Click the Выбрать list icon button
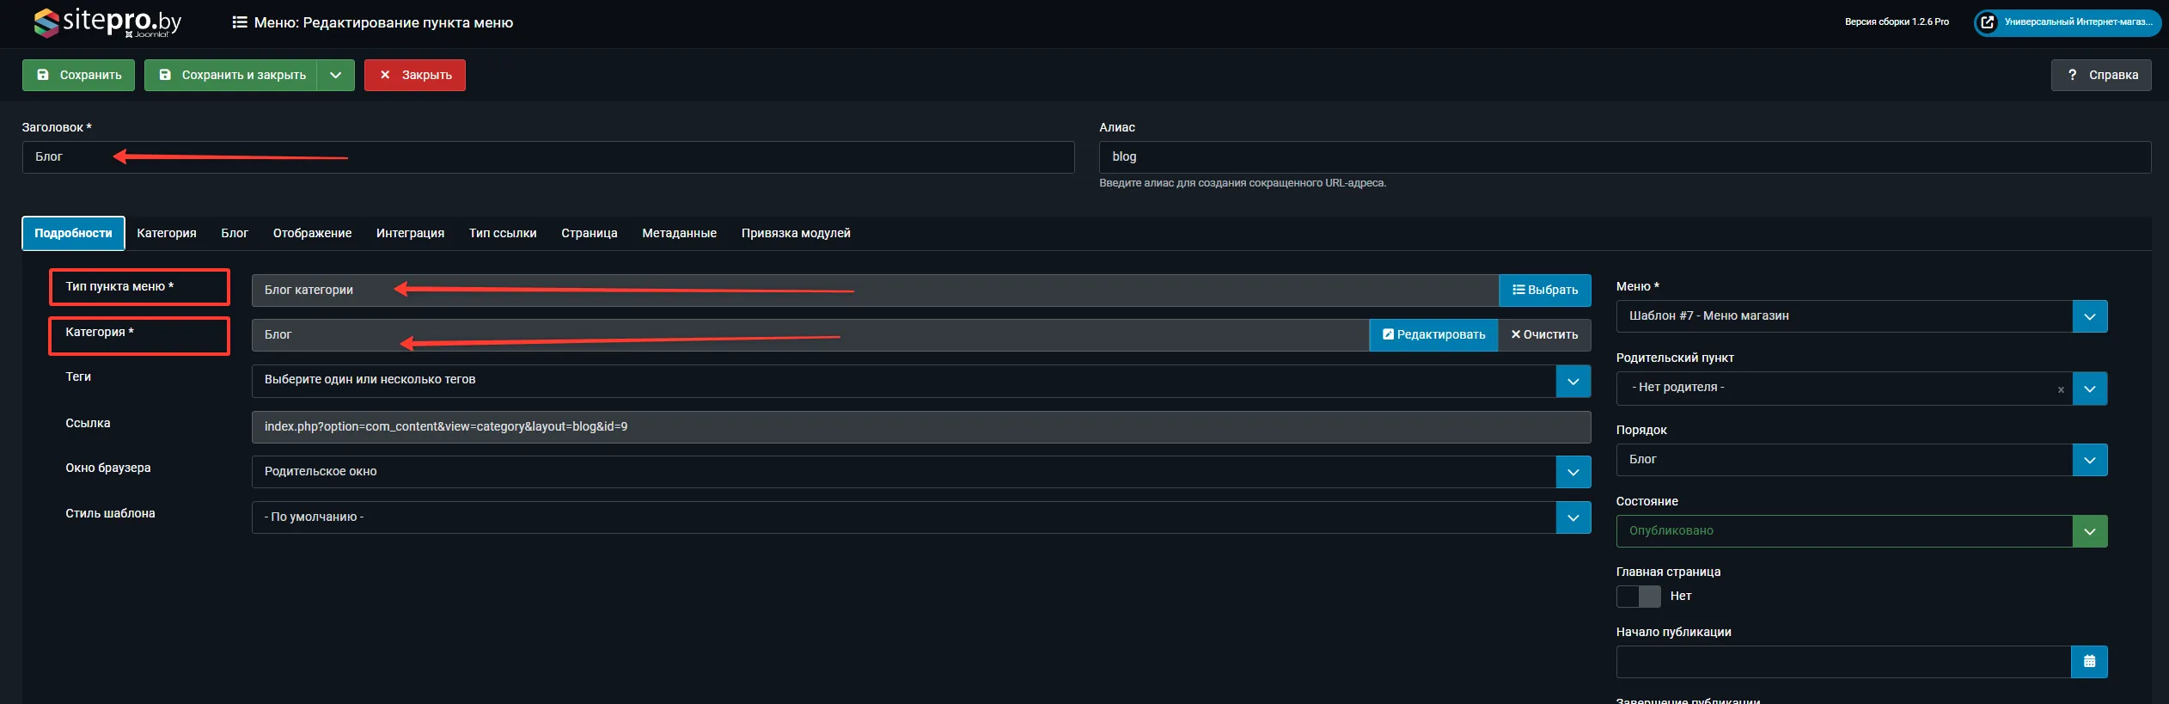Image resolution: width=2169 pixels, height=704 pixels. 1544,291
